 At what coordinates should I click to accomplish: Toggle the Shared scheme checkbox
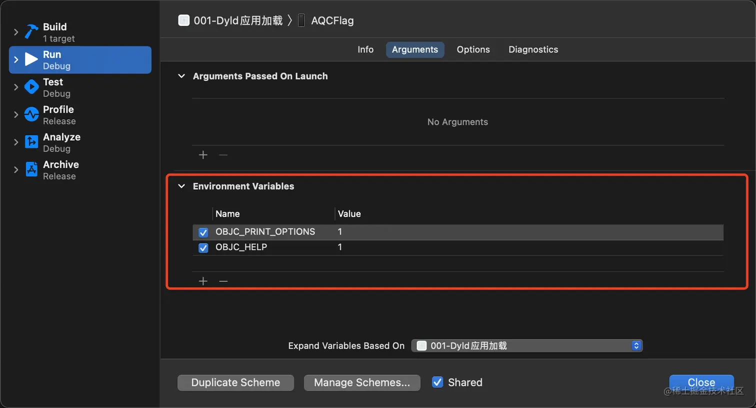437,382
